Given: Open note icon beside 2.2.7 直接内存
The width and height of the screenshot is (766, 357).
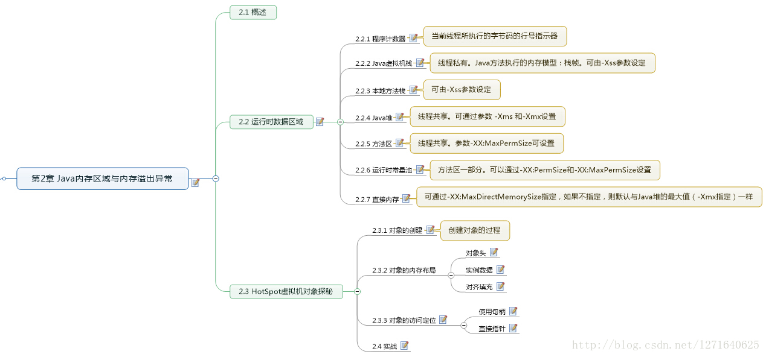Looking at the screenshot, I should 406,198.
